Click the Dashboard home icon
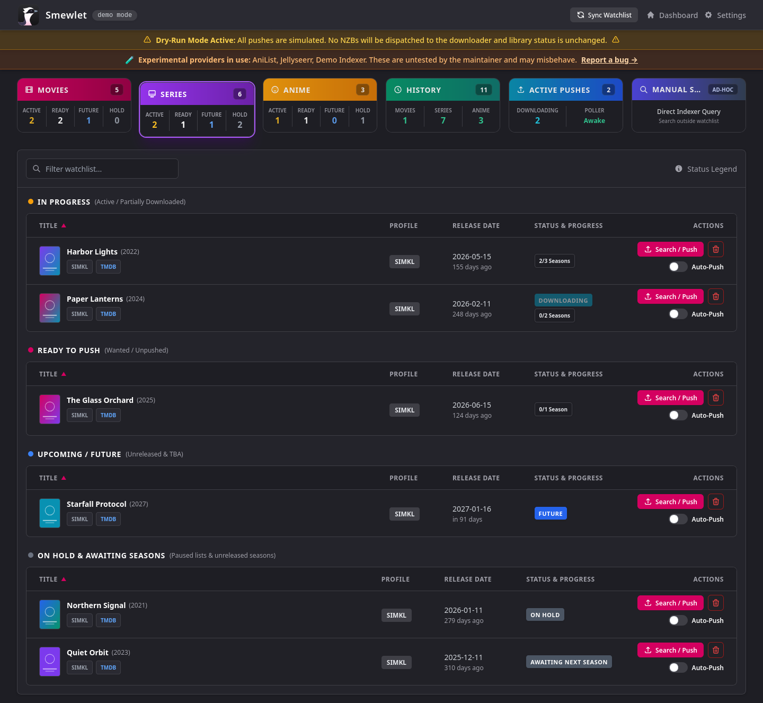Viewport: 763px width, 703px height. (x=651, y=15)
